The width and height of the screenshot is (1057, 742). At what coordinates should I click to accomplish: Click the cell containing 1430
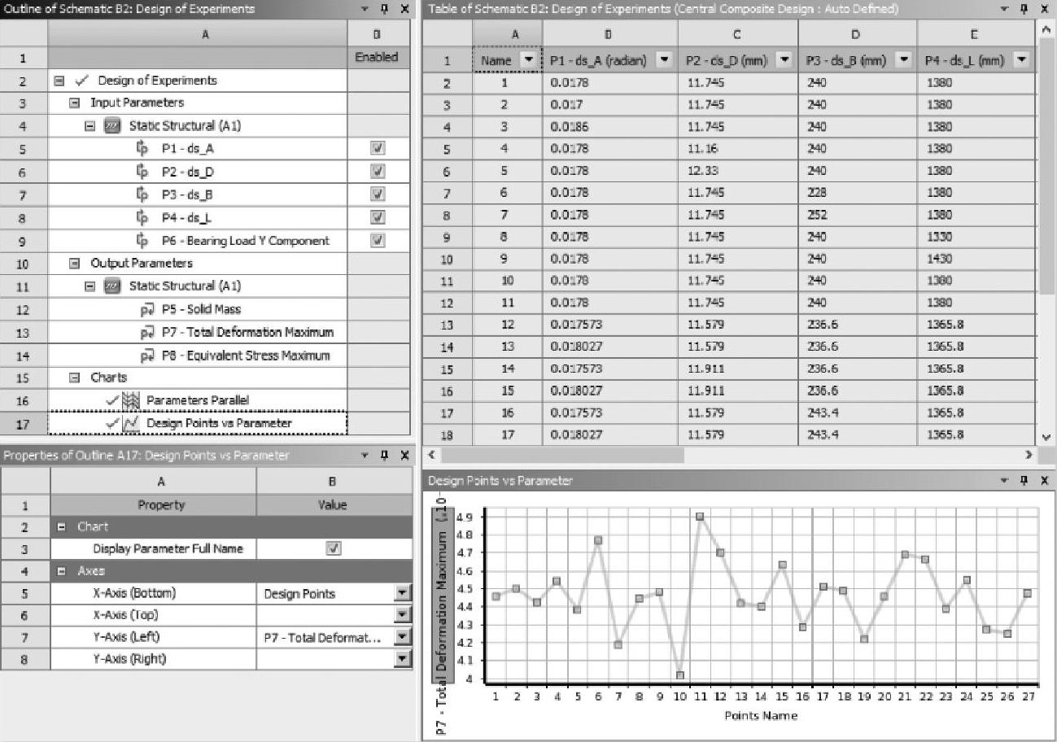point(976,259)
